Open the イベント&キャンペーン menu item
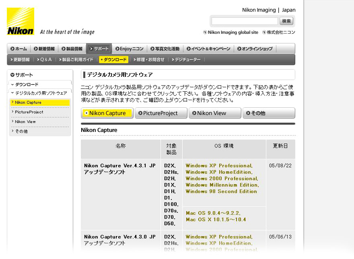354x259 pixels. pos(208,49)
